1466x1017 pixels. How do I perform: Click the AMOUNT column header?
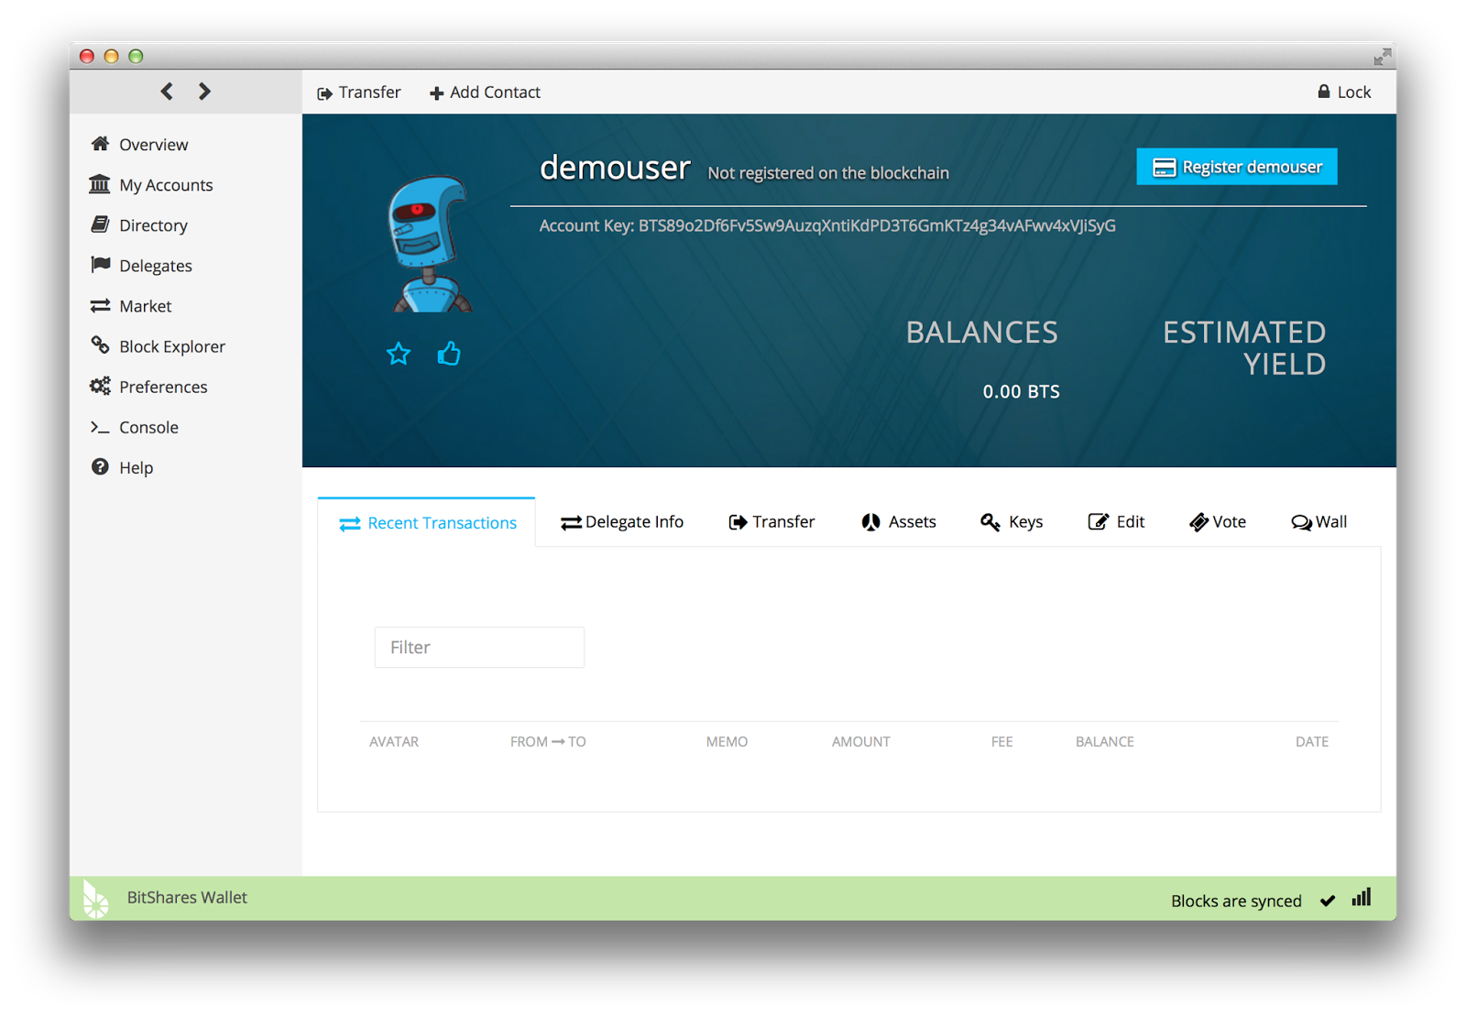point(860,741)
